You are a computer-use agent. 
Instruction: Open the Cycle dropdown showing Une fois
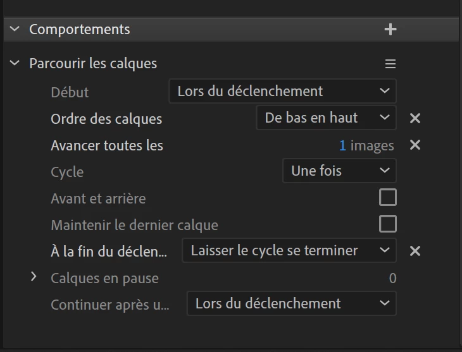click(x=339, y=171)
